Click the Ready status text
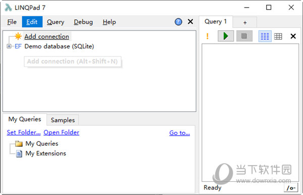Viewport: 303px width, 195px height. pos(213,187)
